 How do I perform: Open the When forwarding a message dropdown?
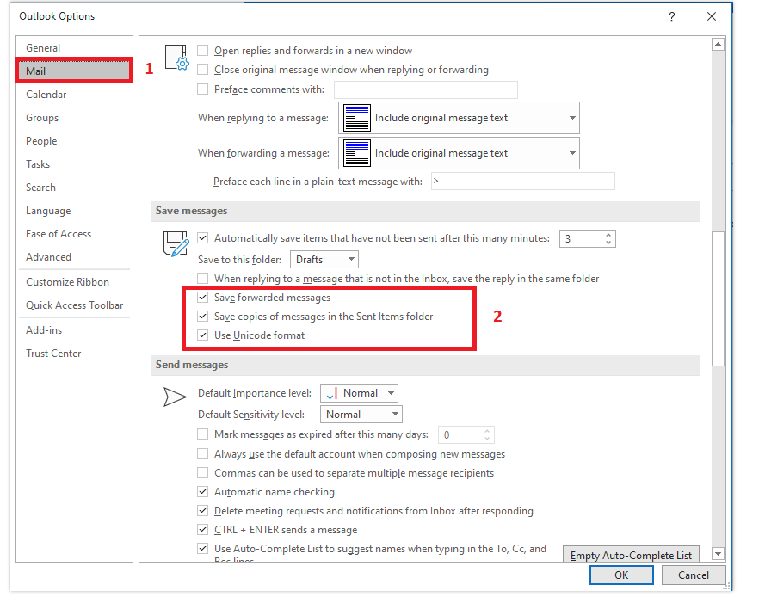459,153
